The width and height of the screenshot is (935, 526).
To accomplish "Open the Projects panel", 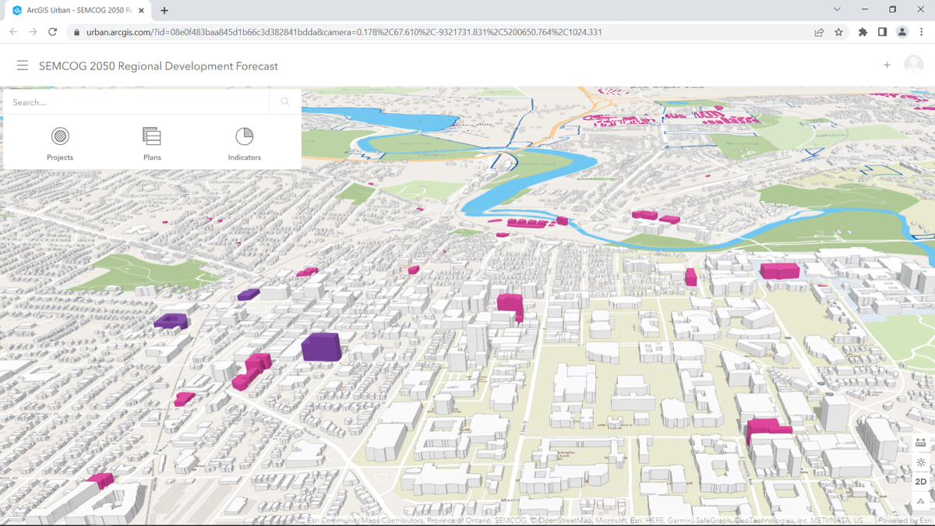I will tap(60, 144).
